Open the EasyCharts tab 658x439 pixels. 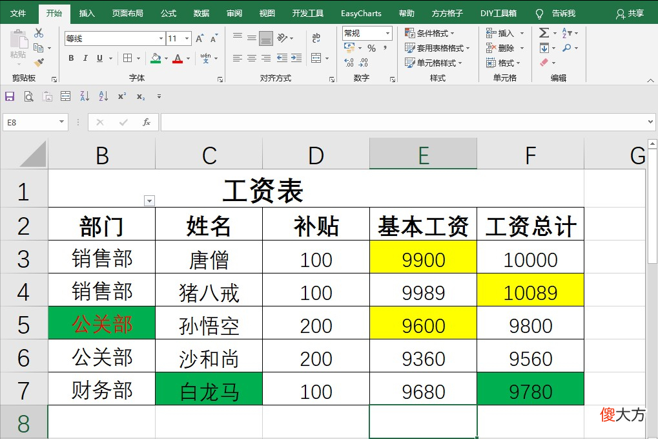click(361, 14)
